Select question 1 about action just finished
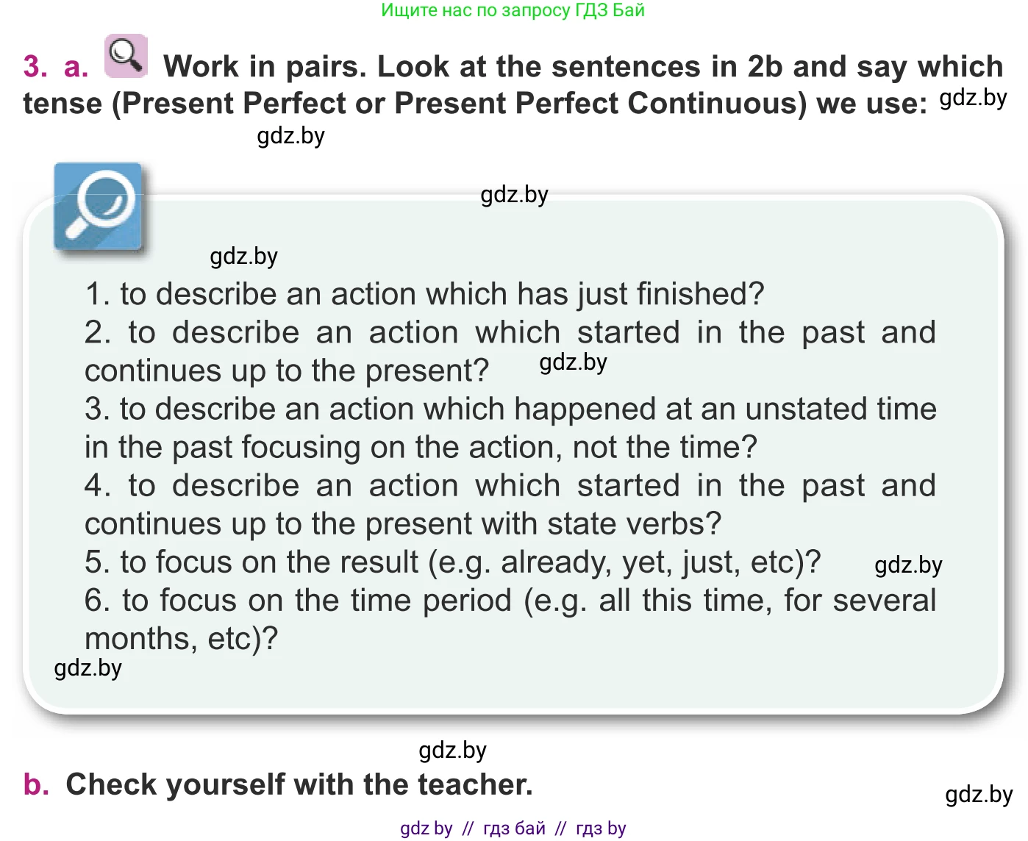This screenshot has width=1028, height=841. 424,294
